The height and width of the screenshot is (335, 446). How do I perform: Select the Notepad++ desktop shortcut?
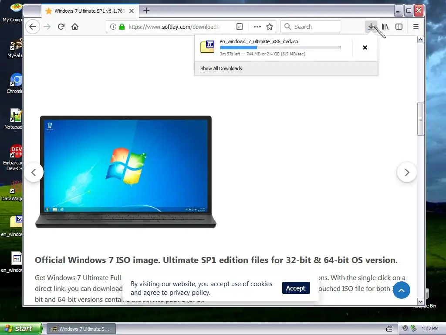pos(14,119)
